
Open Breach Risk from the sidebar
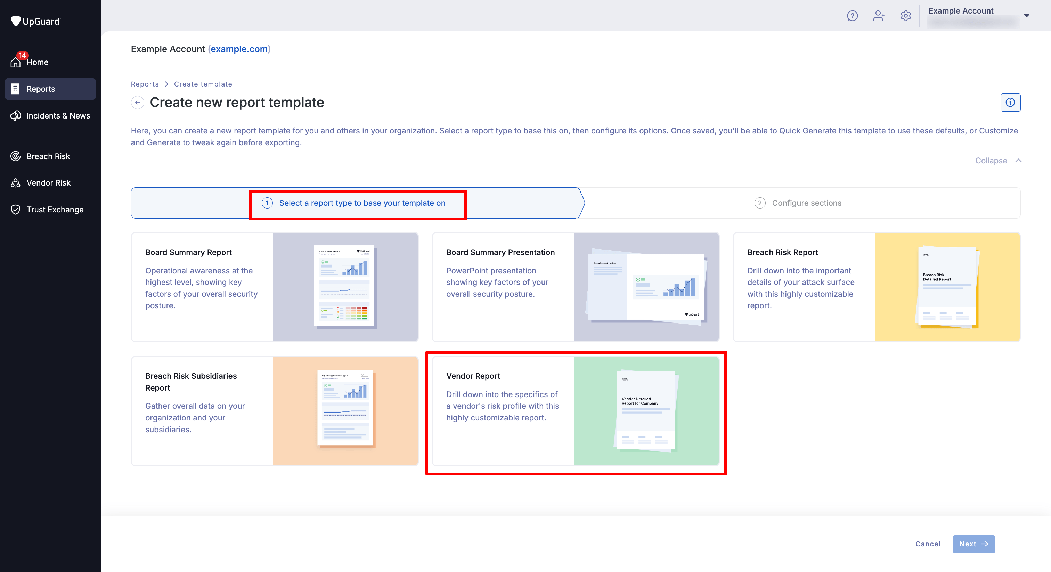point(48,156)
